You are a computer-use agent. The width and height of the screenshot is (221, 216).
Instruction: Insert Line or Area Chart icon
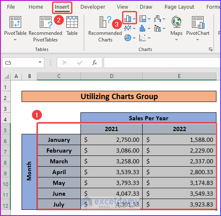[128, 28]
